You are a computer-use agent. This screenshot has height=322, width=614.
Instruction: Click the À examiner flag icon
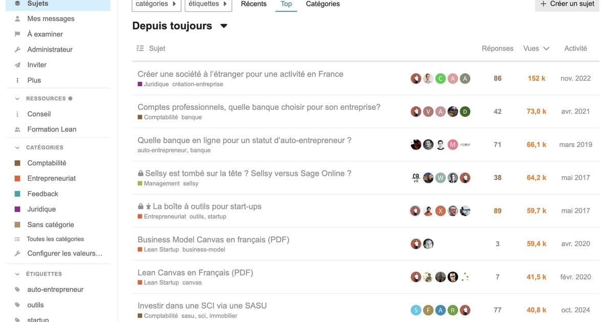click(x=17, y=34)
